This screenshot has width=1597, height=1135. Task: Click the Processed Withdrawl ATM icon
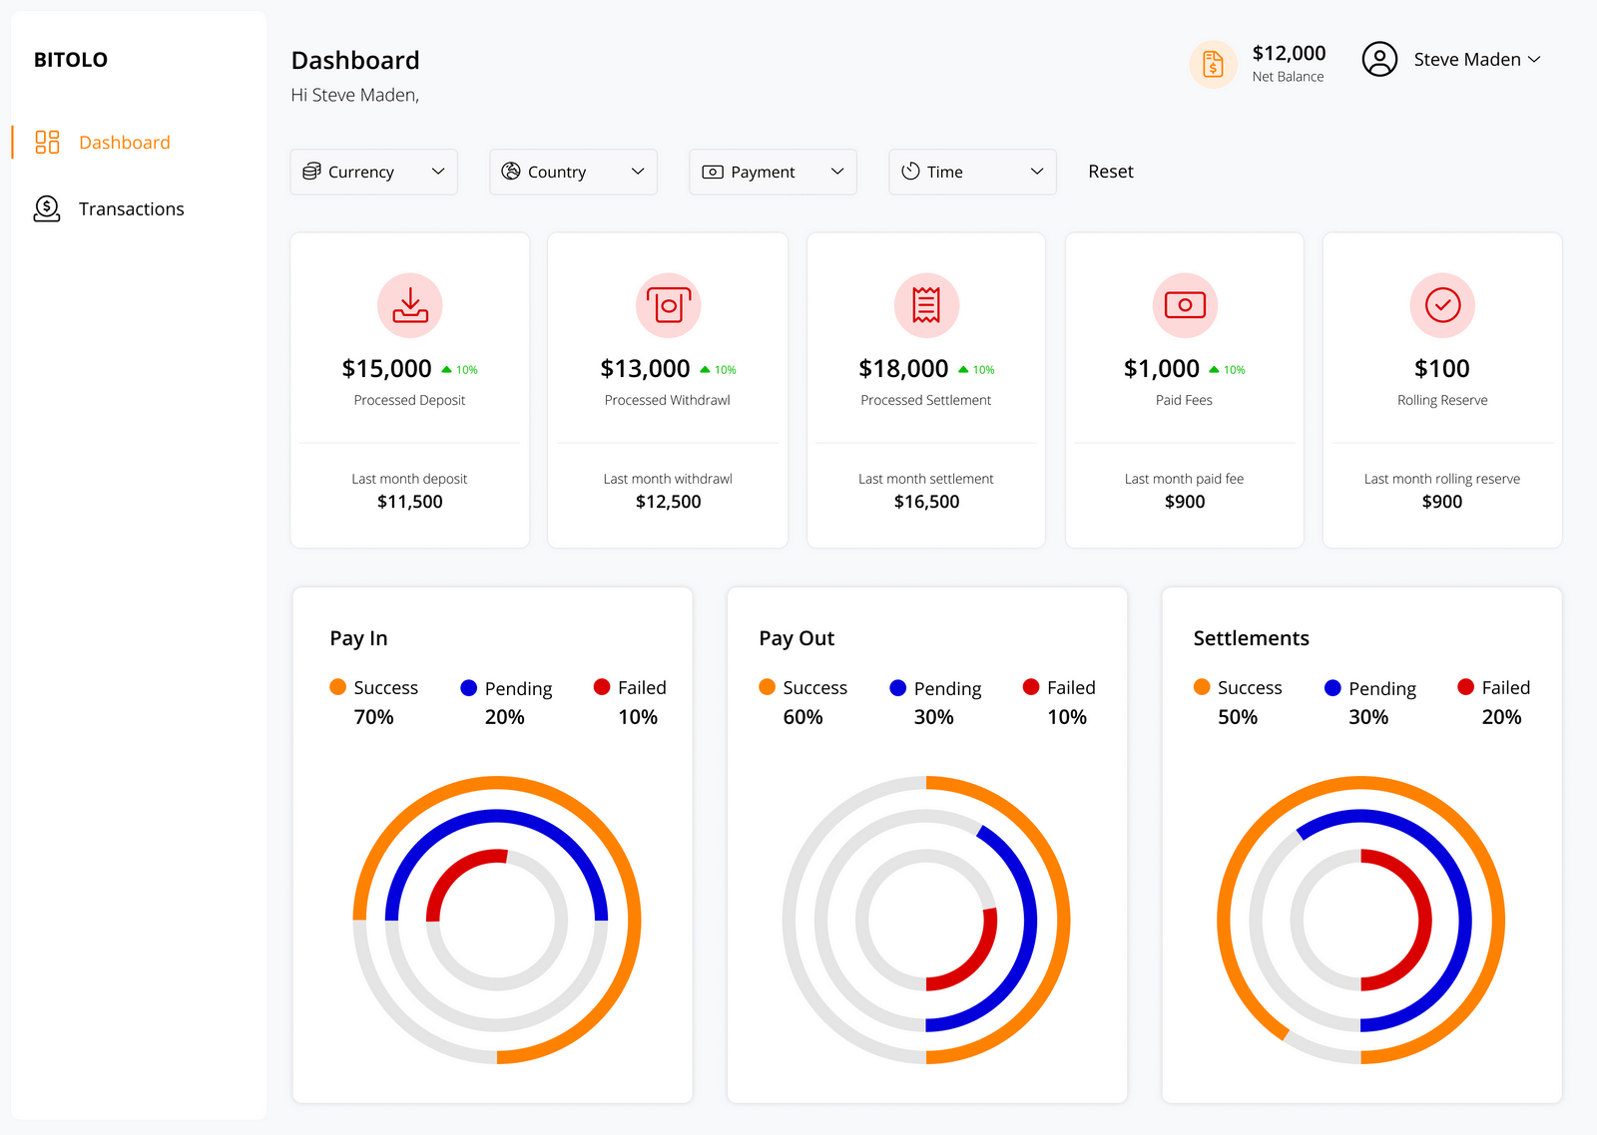click(667, 305)
